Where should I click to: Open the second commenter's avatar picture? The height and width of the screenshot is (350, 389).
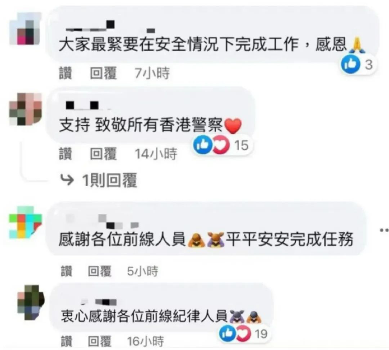point(25,109)
